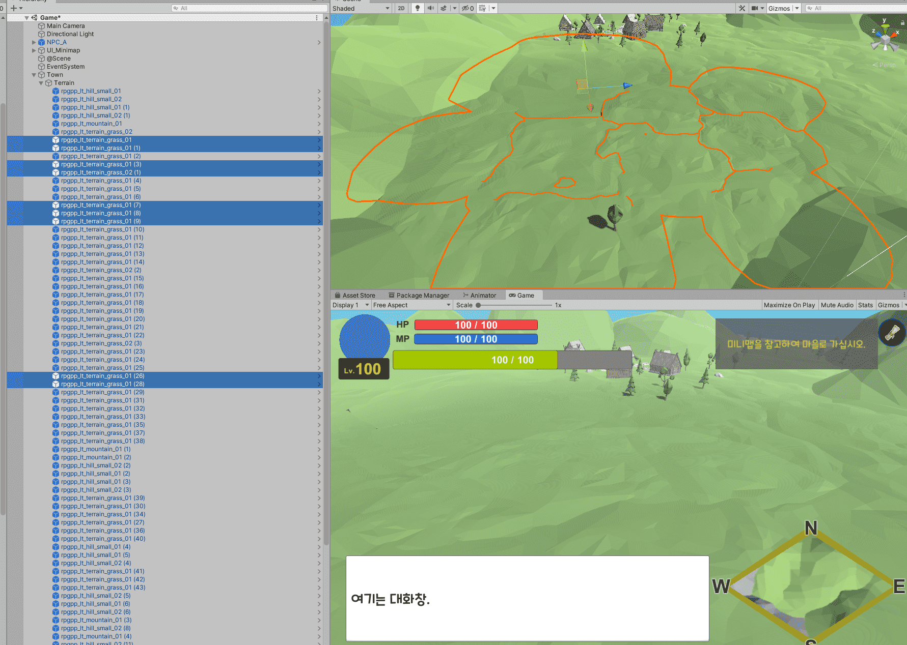
Task: Select the EventSystem object
Action: click(x=66, y=67)
